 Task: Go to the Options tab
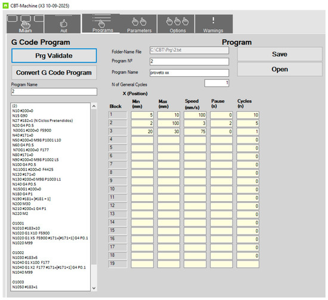[176, 24]
